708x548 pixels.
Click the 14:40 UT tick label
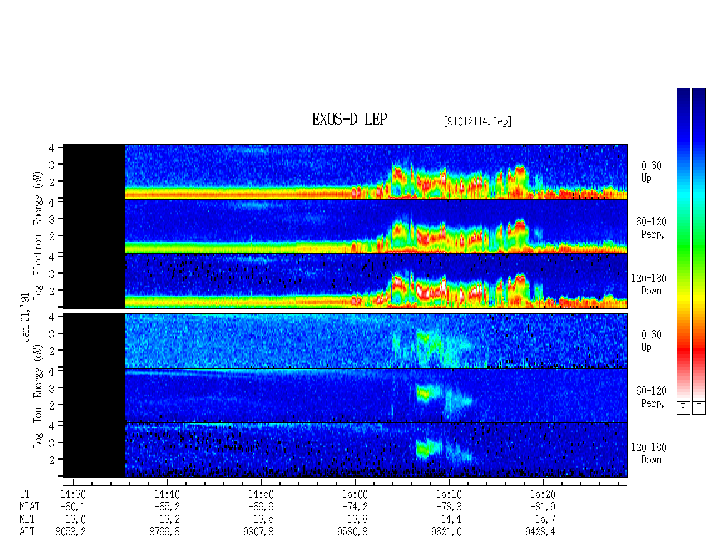(x=167, y=494)
